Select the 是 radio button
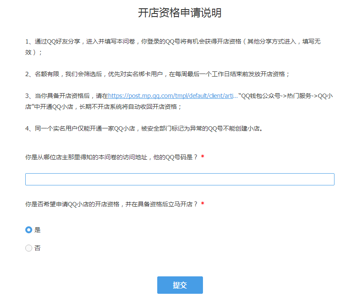Screen dimensions: 348x299 [x=29, y=230]
